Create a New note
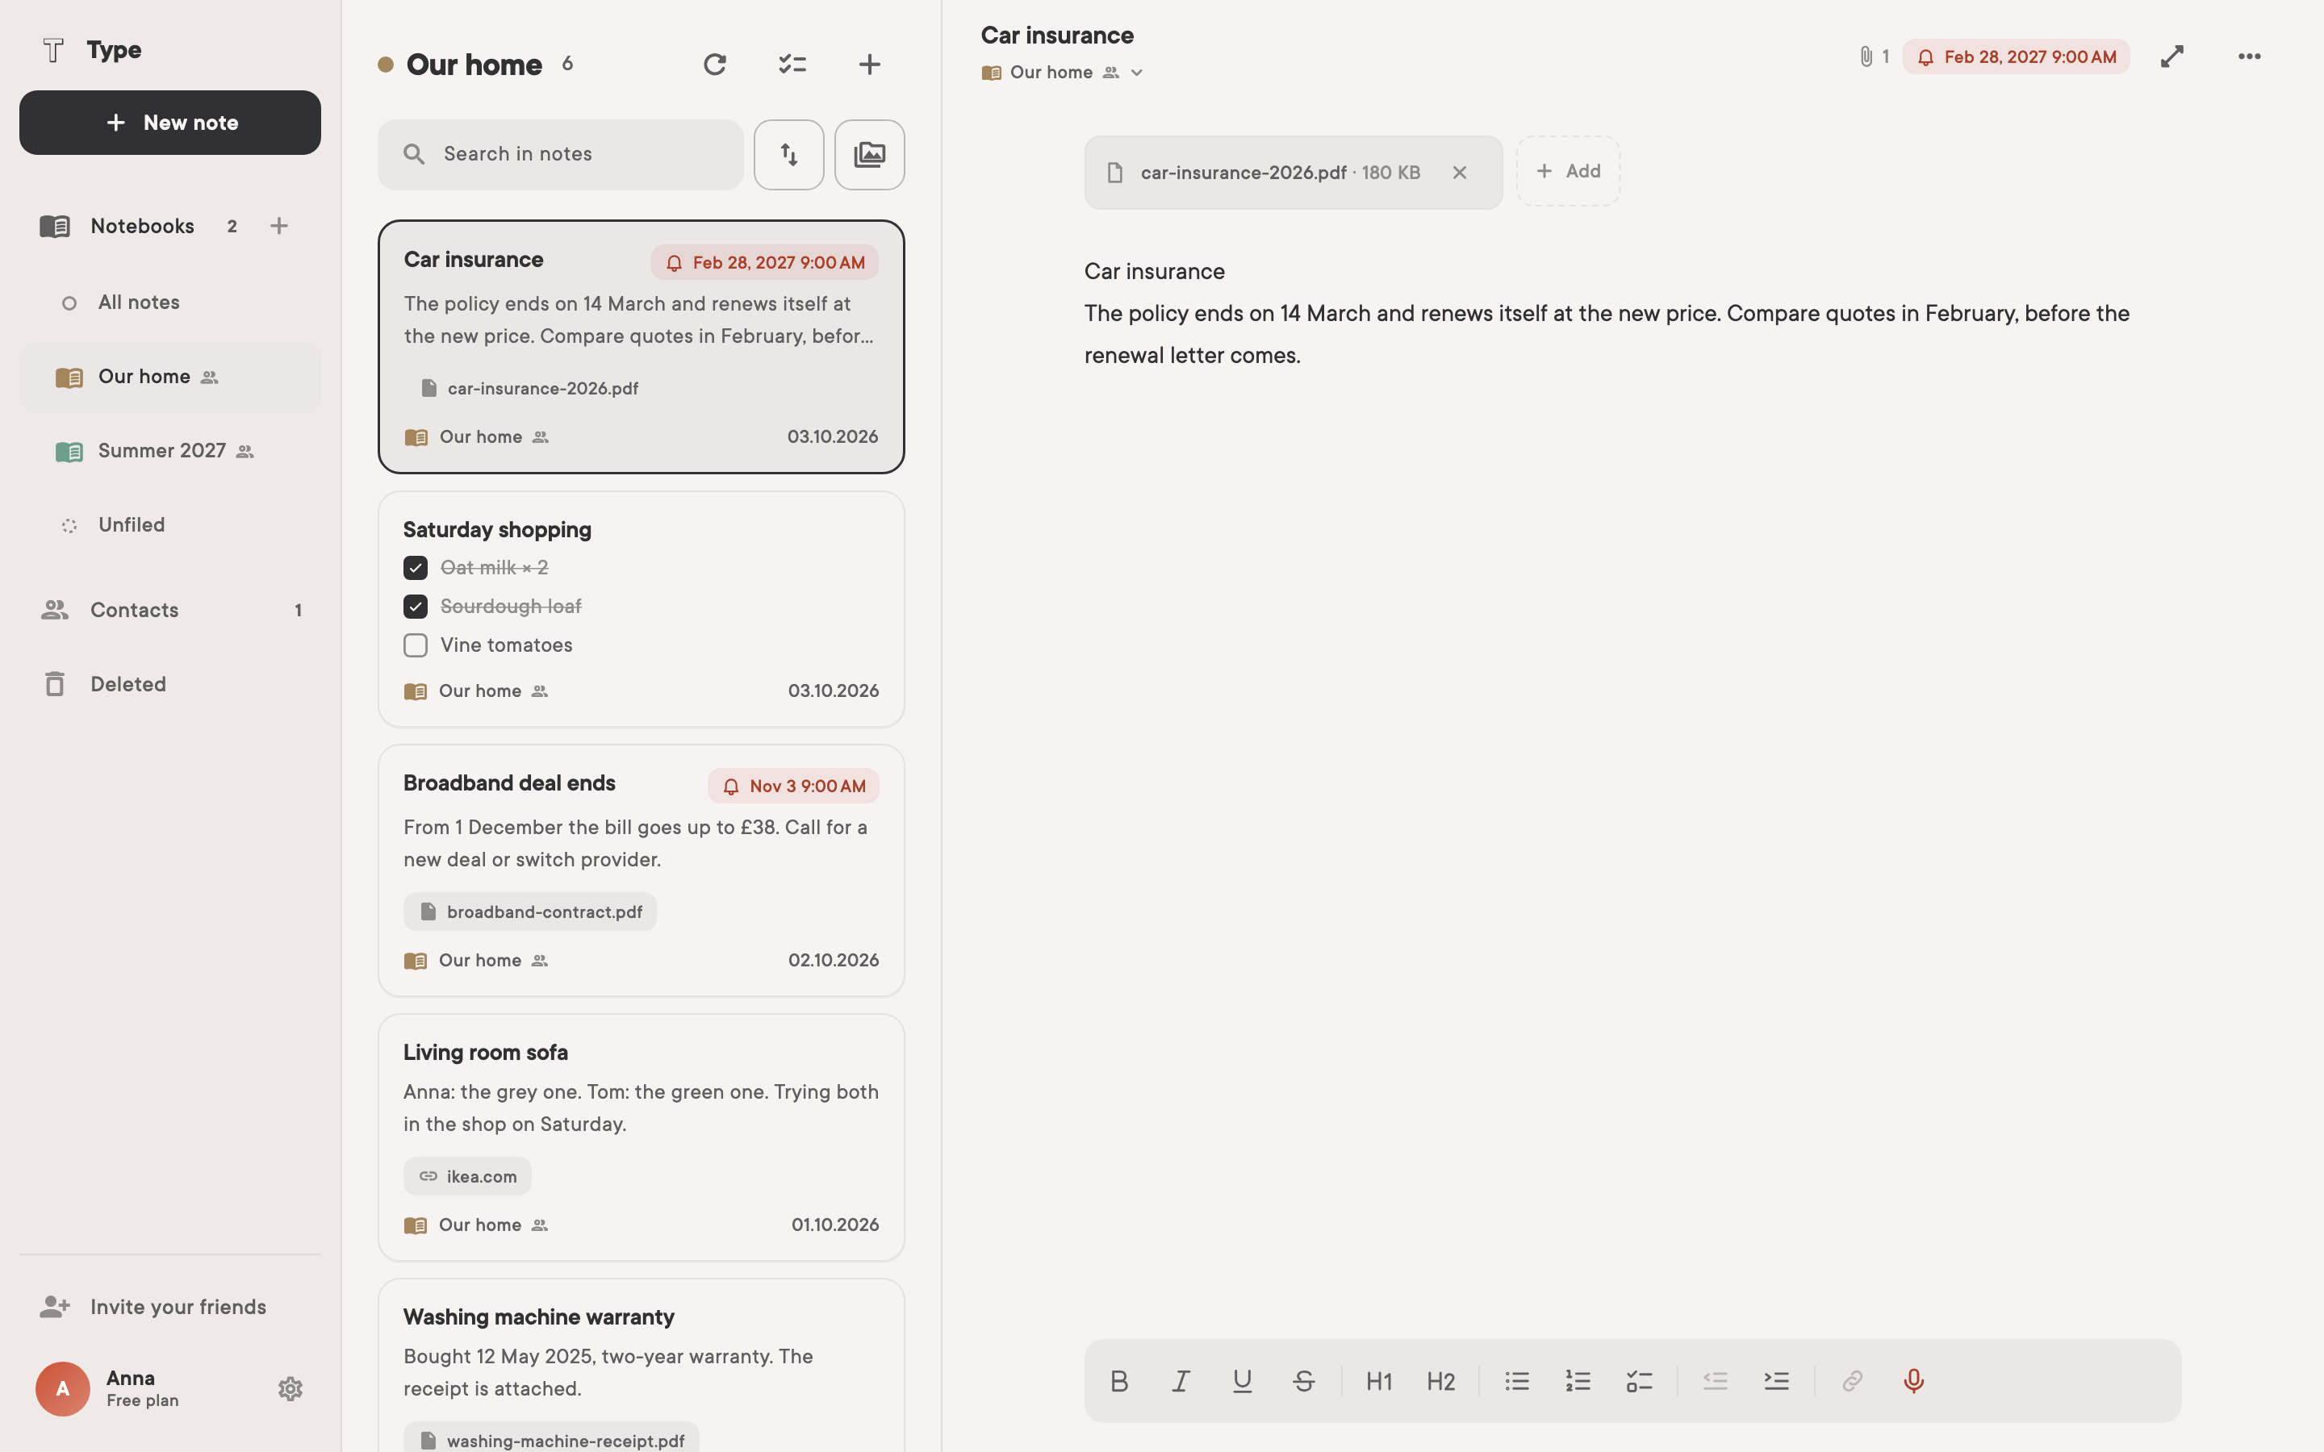The height and width of the screenshot is (1452, 2324). [x=170, y=123]
